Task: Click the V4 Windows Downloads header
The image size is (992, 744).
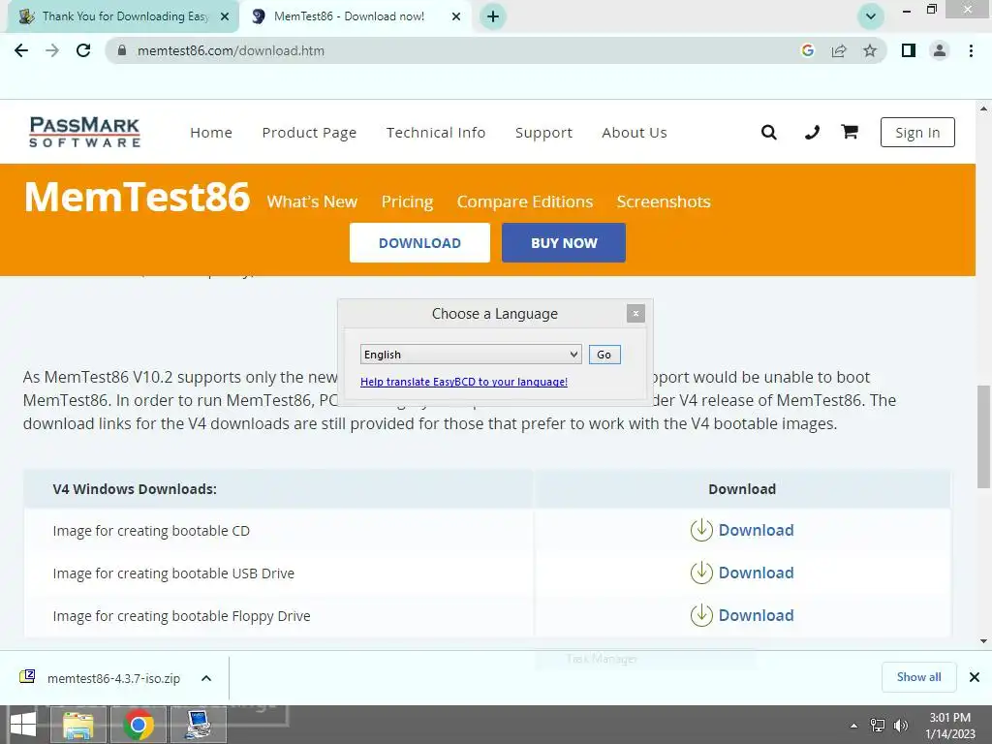Action: tap(135, 489)
